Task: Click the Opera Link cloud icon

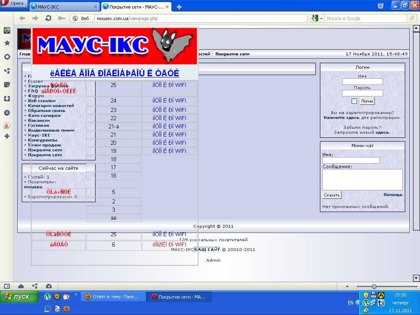Action: coord(21,286)
